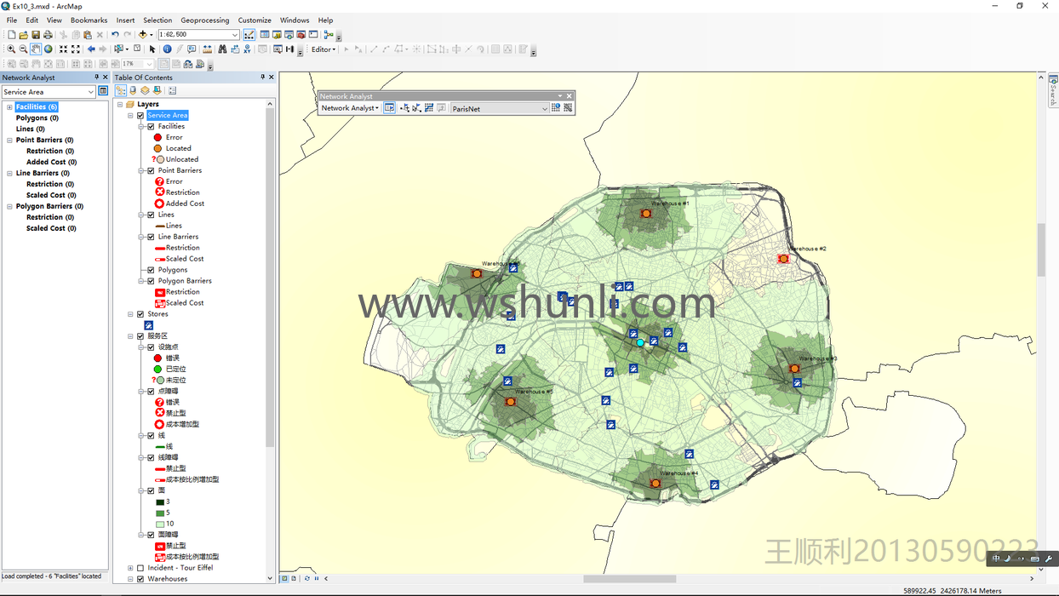Toggle the Line Barriers sublayer checkbox

click(x=152, y=238)
